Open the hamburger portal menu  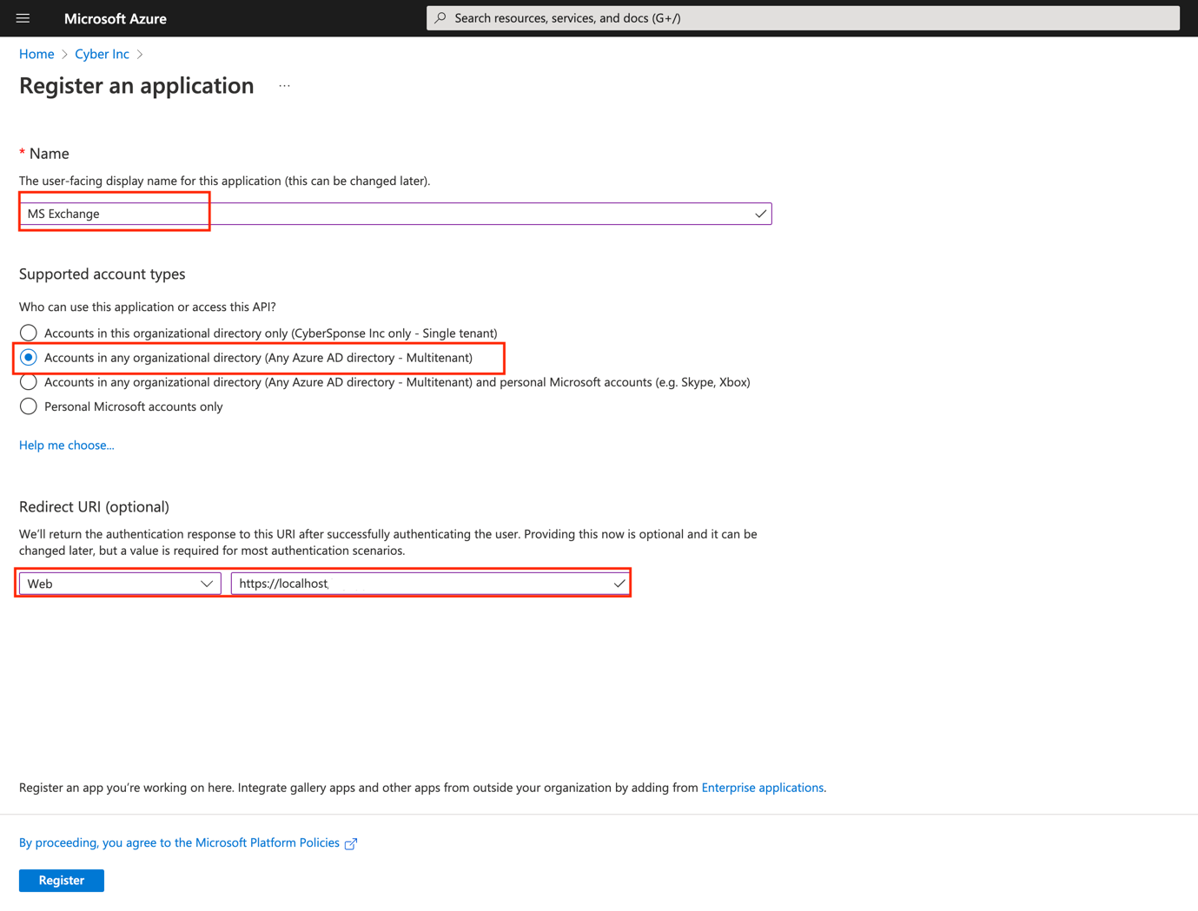pos(23,18)
